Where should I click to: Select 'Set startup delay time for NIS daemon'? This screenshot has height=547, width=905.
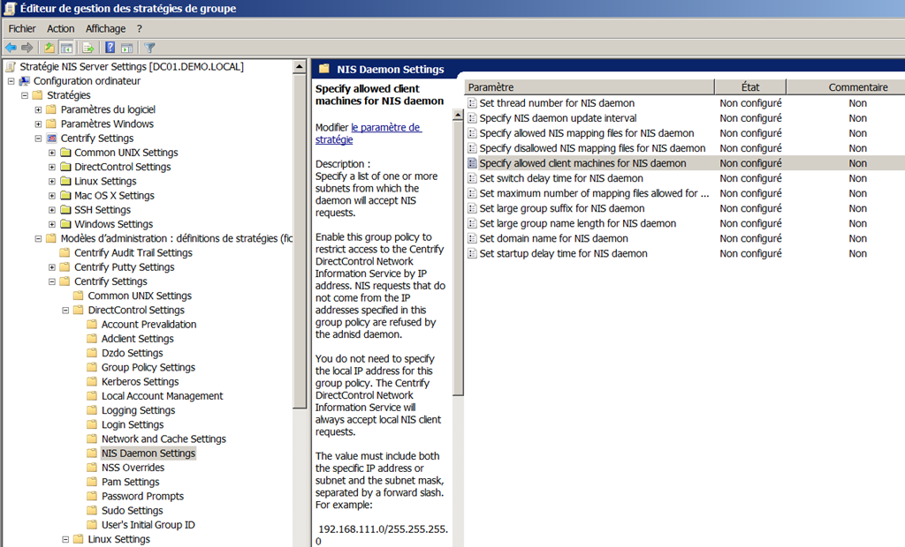coord(563,253)
